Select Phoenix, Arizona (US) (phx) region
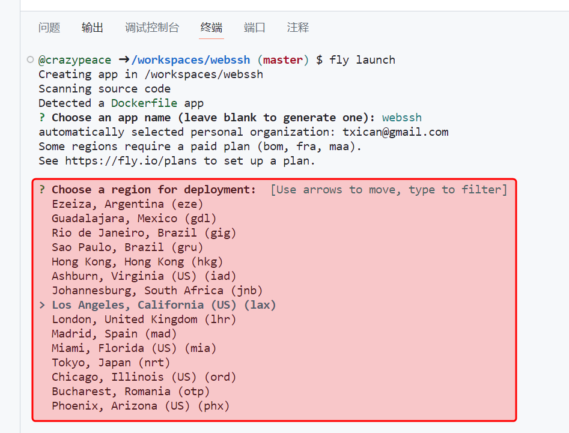The width and height of the screenshot is (569, 433). click(141, 406)
